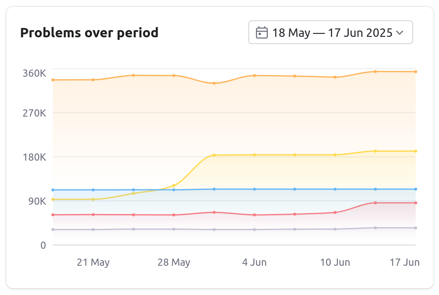
Task: Select the 360K label on the y-axis
Action: 35,72
